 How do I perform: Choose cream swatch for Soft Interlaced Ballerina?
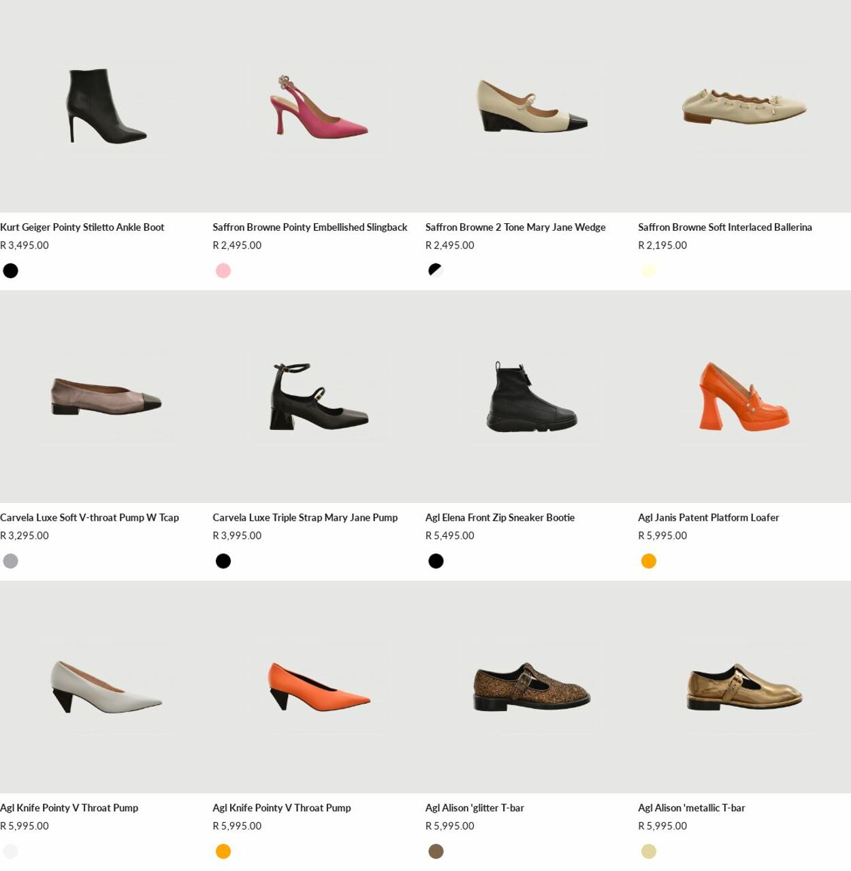649,271
